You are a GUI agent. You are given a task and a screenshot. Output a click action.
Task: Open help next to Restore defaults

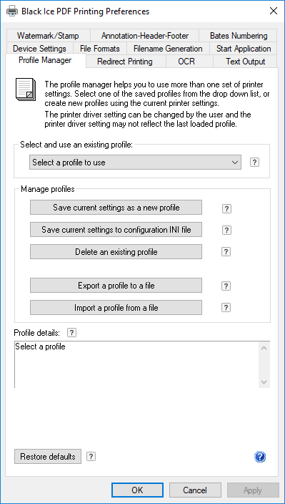click(x=91, y=456)
